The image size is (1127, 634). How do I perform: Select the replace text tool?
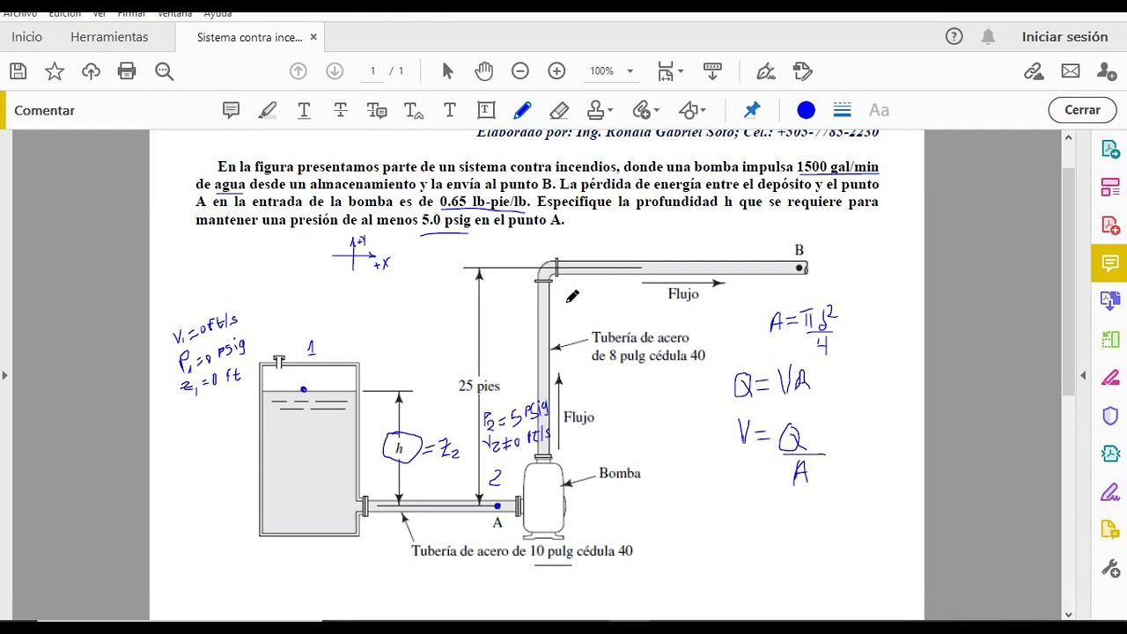pos(377,110)
